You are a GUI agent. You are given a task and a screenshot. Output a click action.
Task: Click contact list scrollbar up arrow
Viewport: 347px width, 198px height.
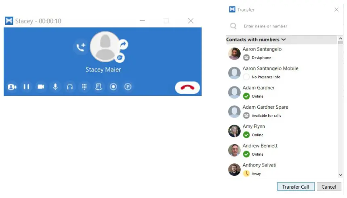click(341, 38)
